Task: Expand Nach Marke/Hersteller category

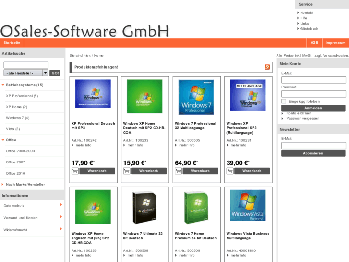Action: (3, 184)
